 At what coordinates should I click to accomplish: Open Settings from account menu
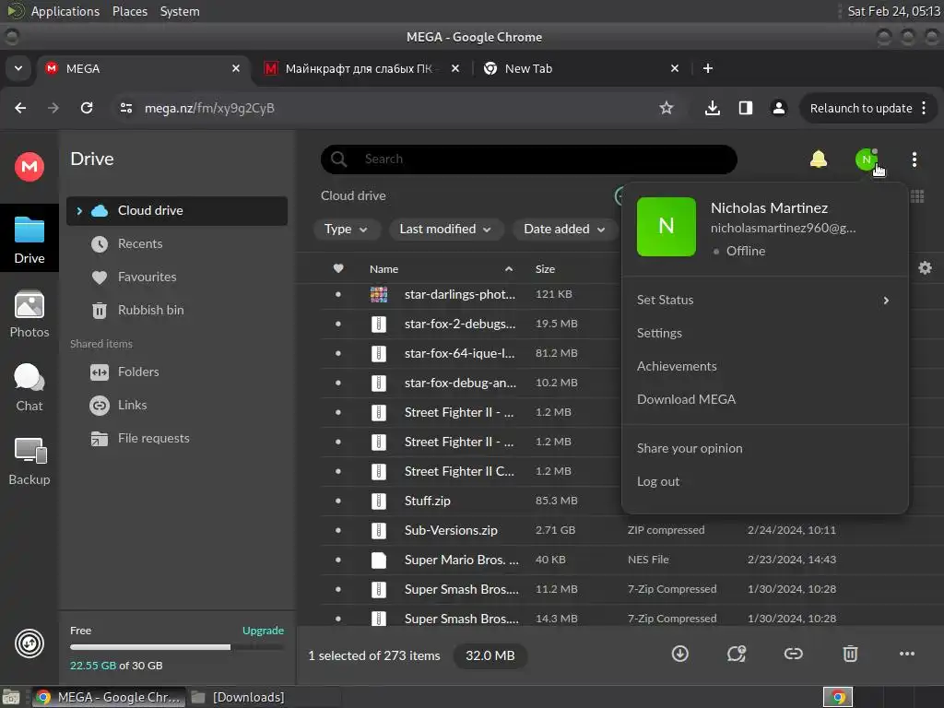(x=659, y=333)
